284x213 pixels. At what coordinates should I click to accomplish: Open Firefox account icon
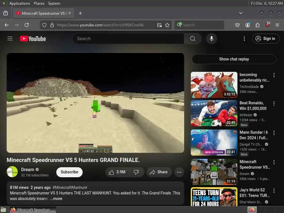247,25
